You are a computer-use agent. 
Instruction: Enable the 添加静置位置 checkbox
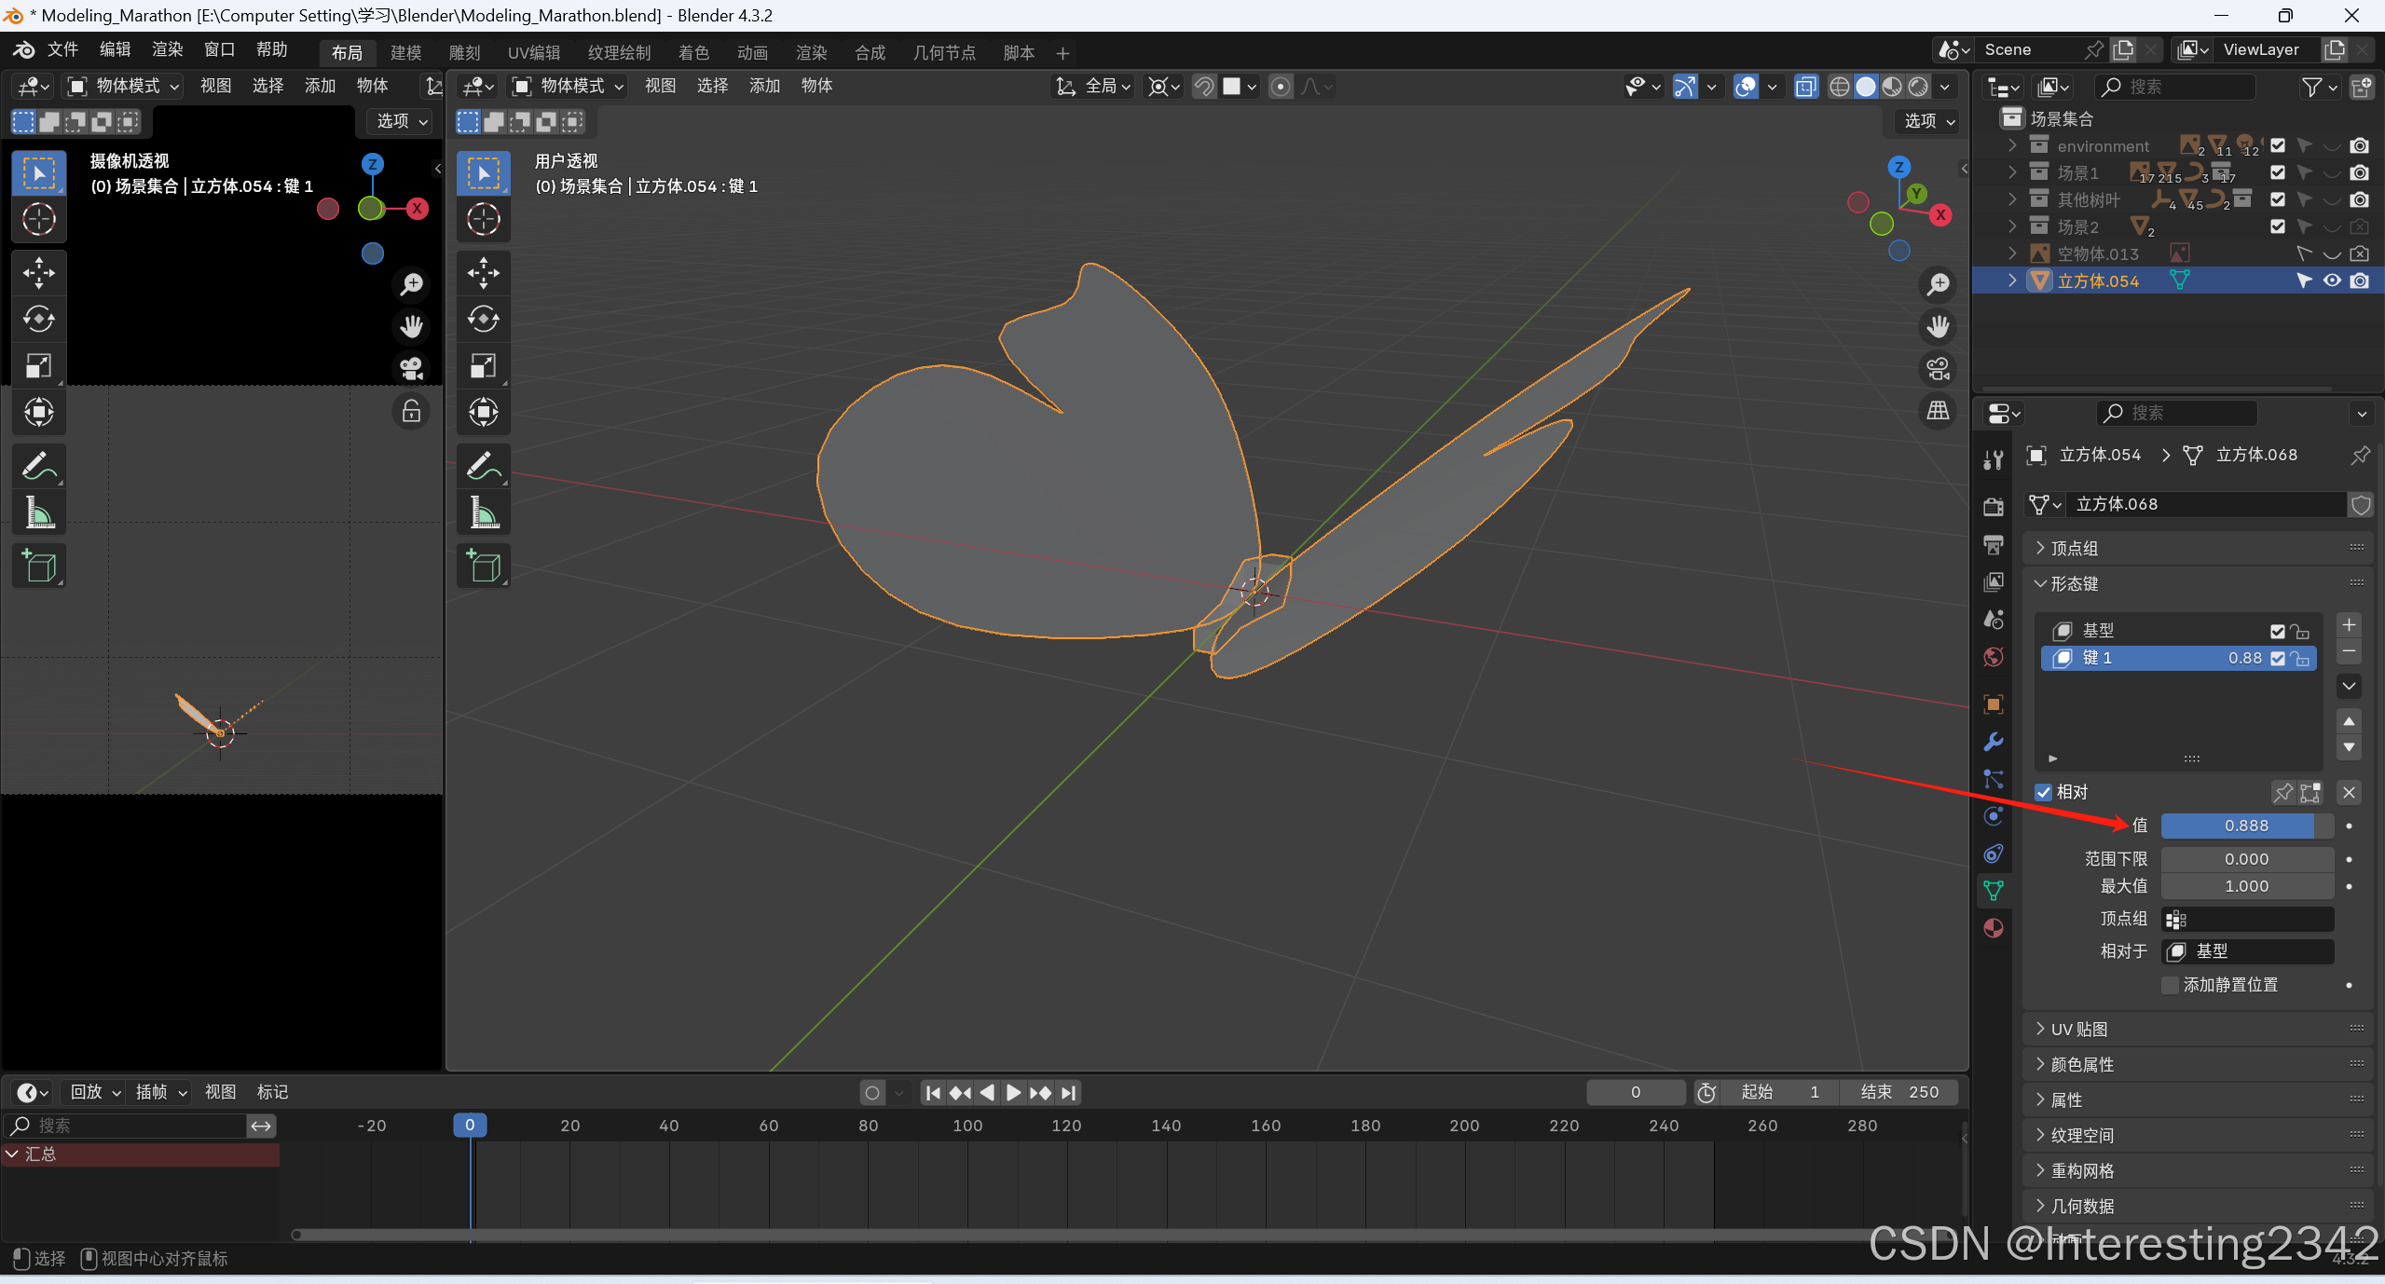(2170, 985)
